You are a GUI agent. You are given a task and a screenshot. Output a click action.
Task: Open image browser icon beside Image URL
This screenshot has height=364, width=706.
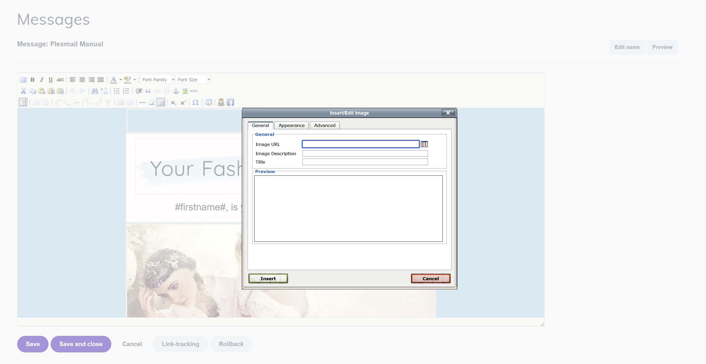pos(424,144)
